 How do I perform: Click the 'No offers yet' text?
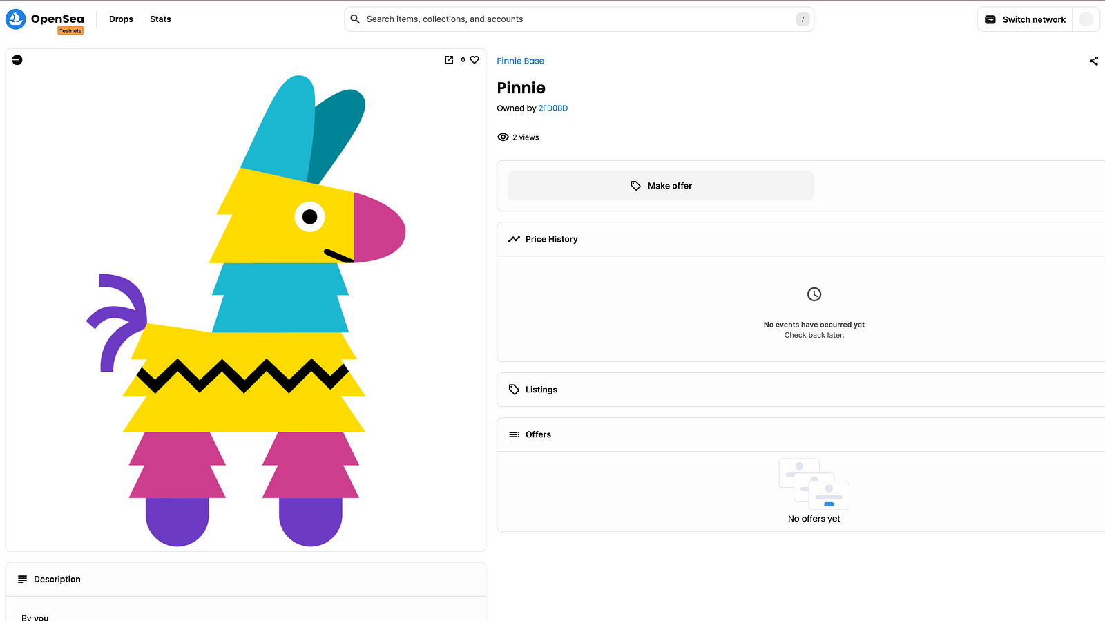click(814, 519)
